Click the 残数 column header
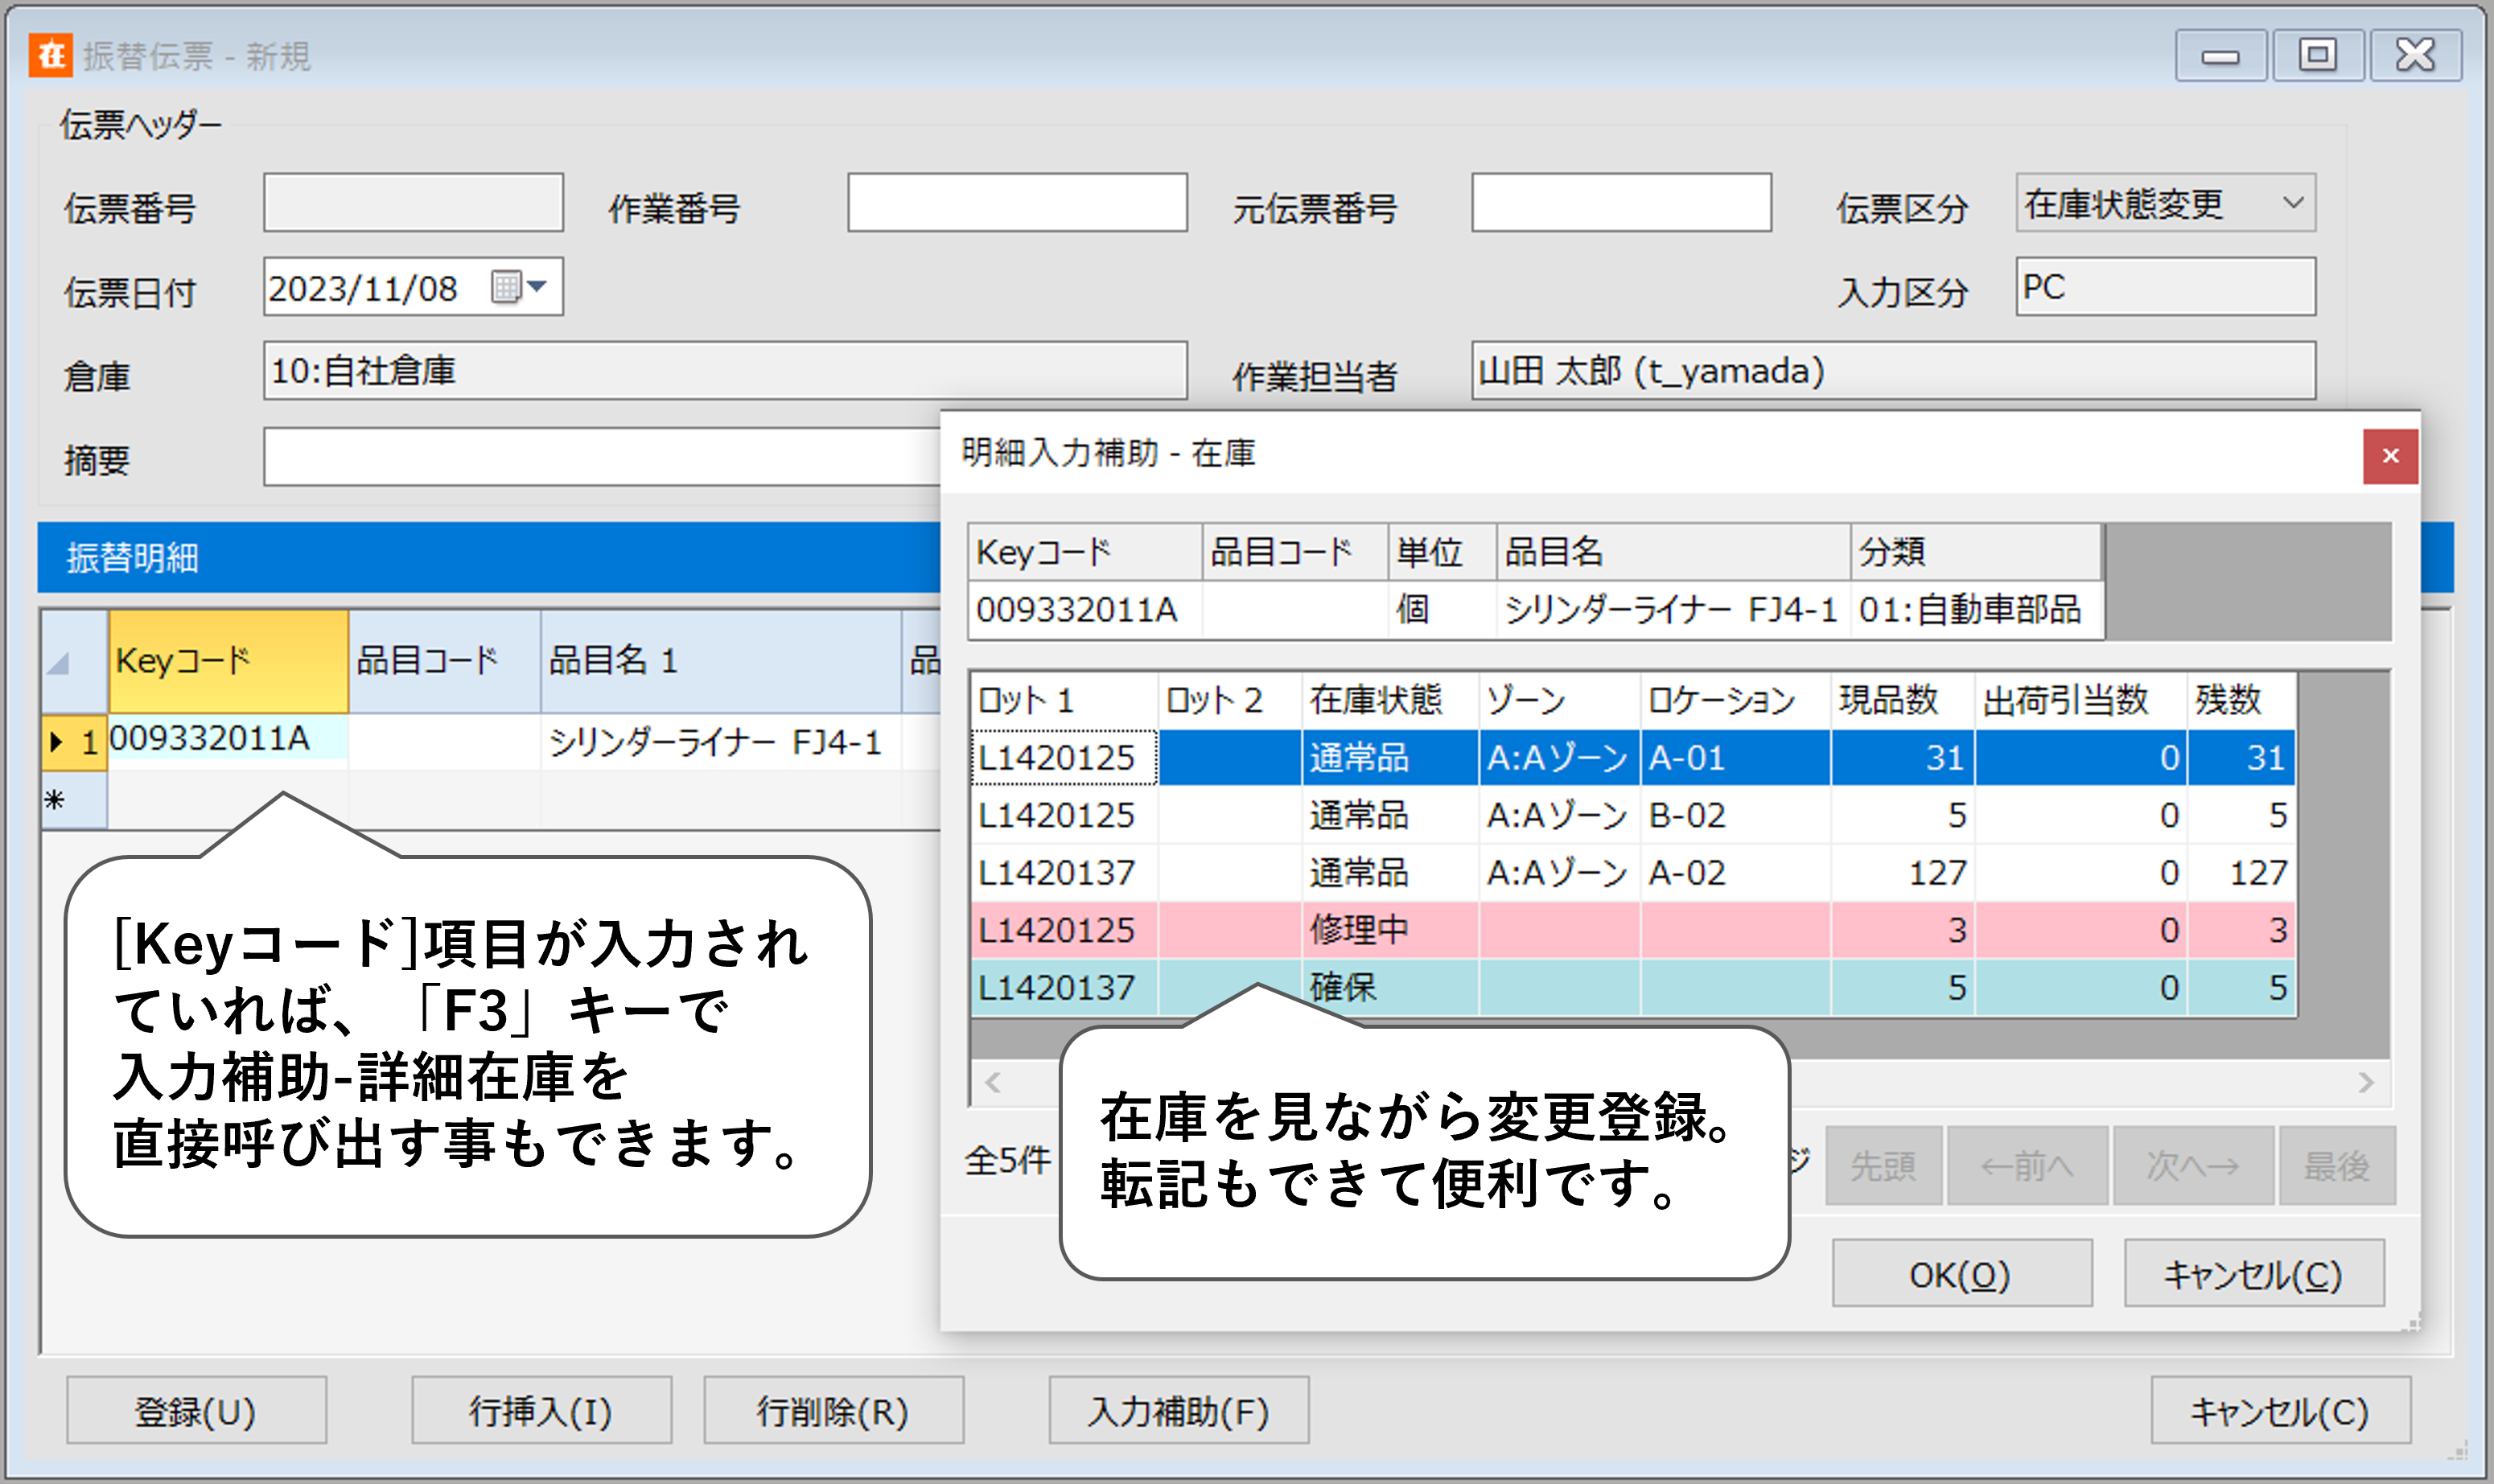 [x=2241, y=700]
